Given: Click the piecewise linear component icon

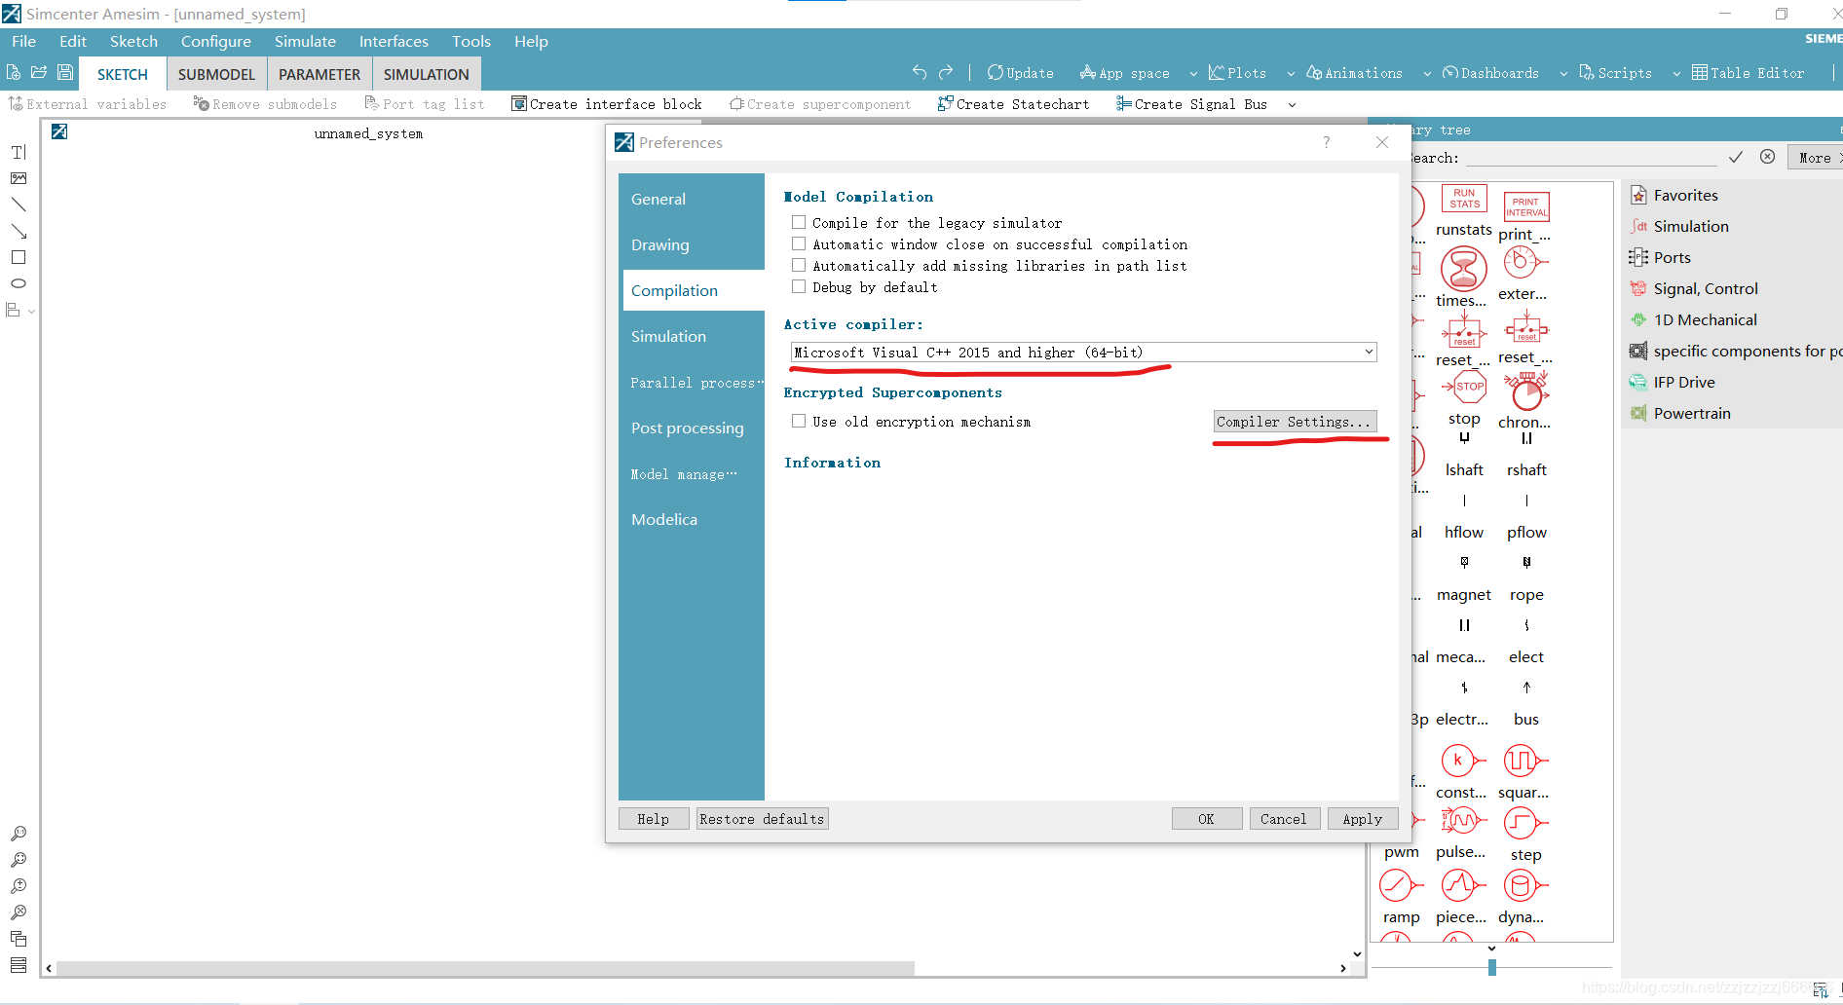Looking at the screenshot, I should coord(1461,885).
